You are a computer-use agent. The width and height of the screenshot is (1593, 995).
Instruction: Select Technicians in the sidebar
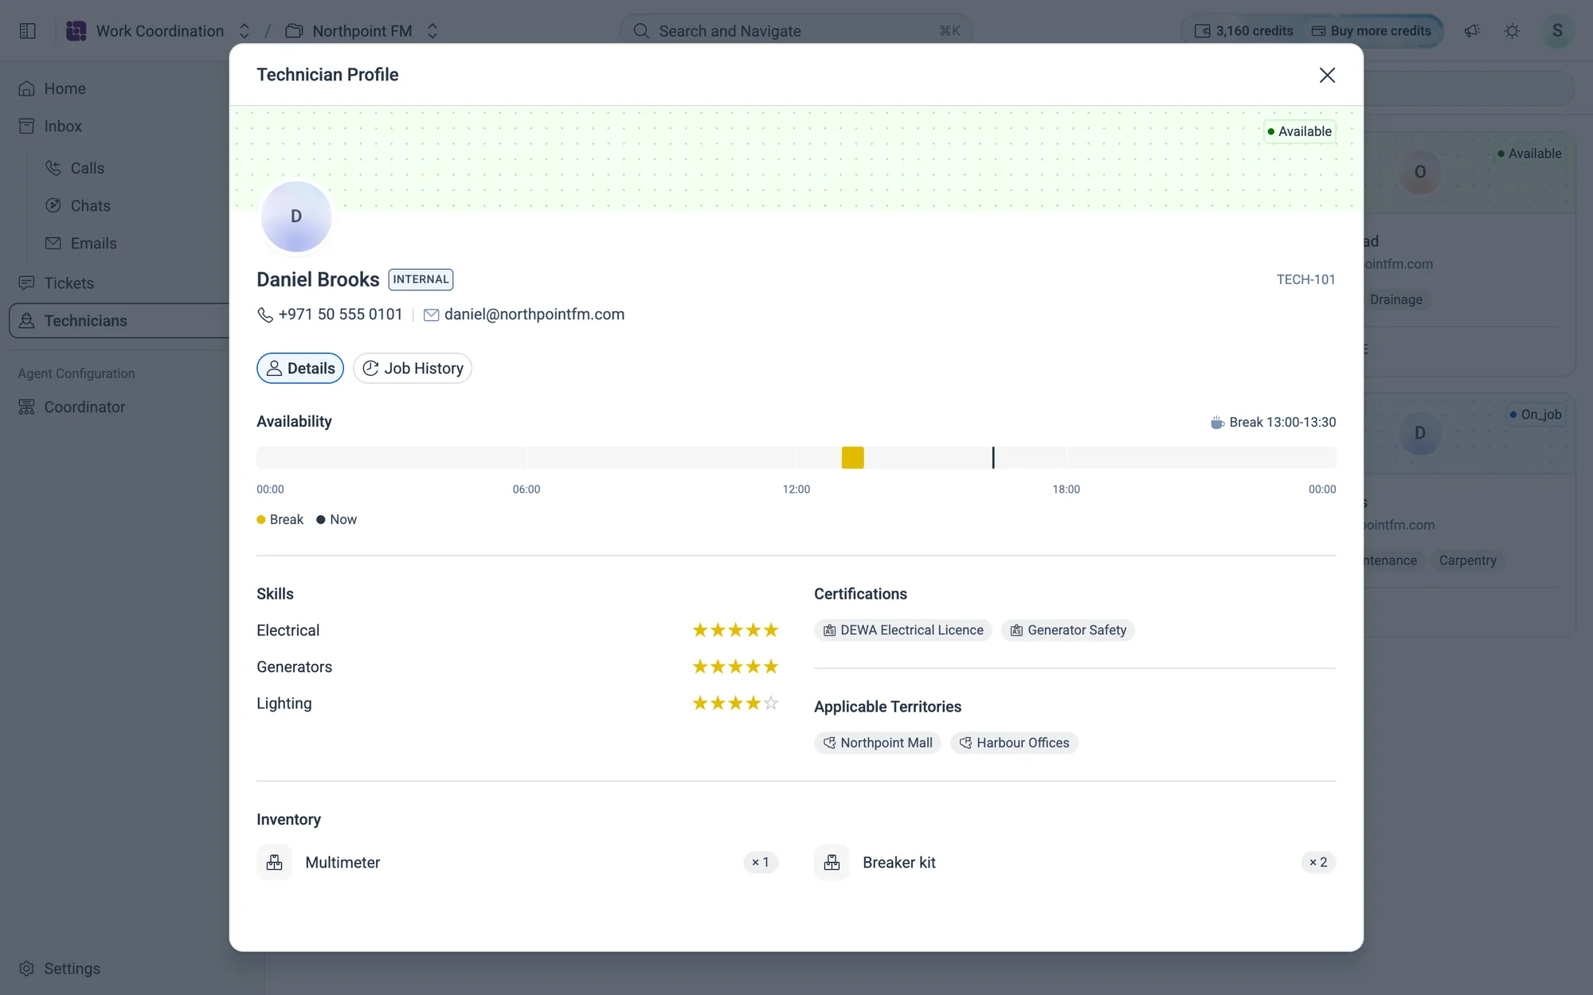(119, 321)
